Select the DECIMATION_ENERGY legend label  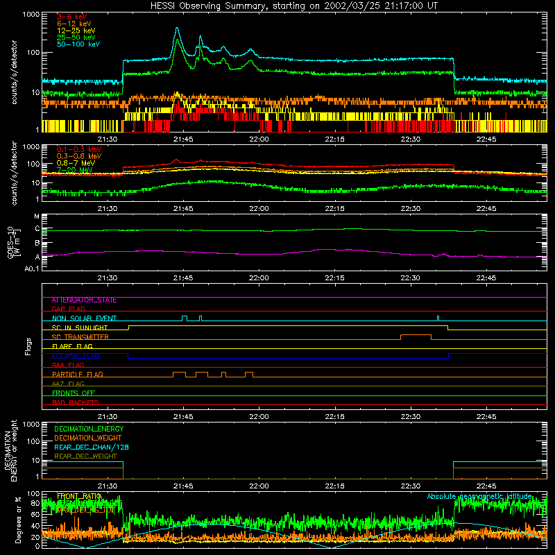(89, 429)
